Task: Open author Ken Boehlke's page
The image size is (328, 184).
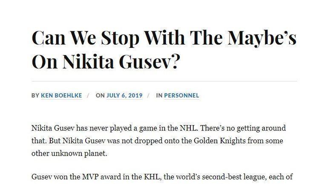Action: click(61, 95)
